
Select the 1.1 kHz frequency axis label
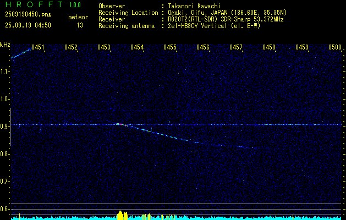[x=5, y=71]
